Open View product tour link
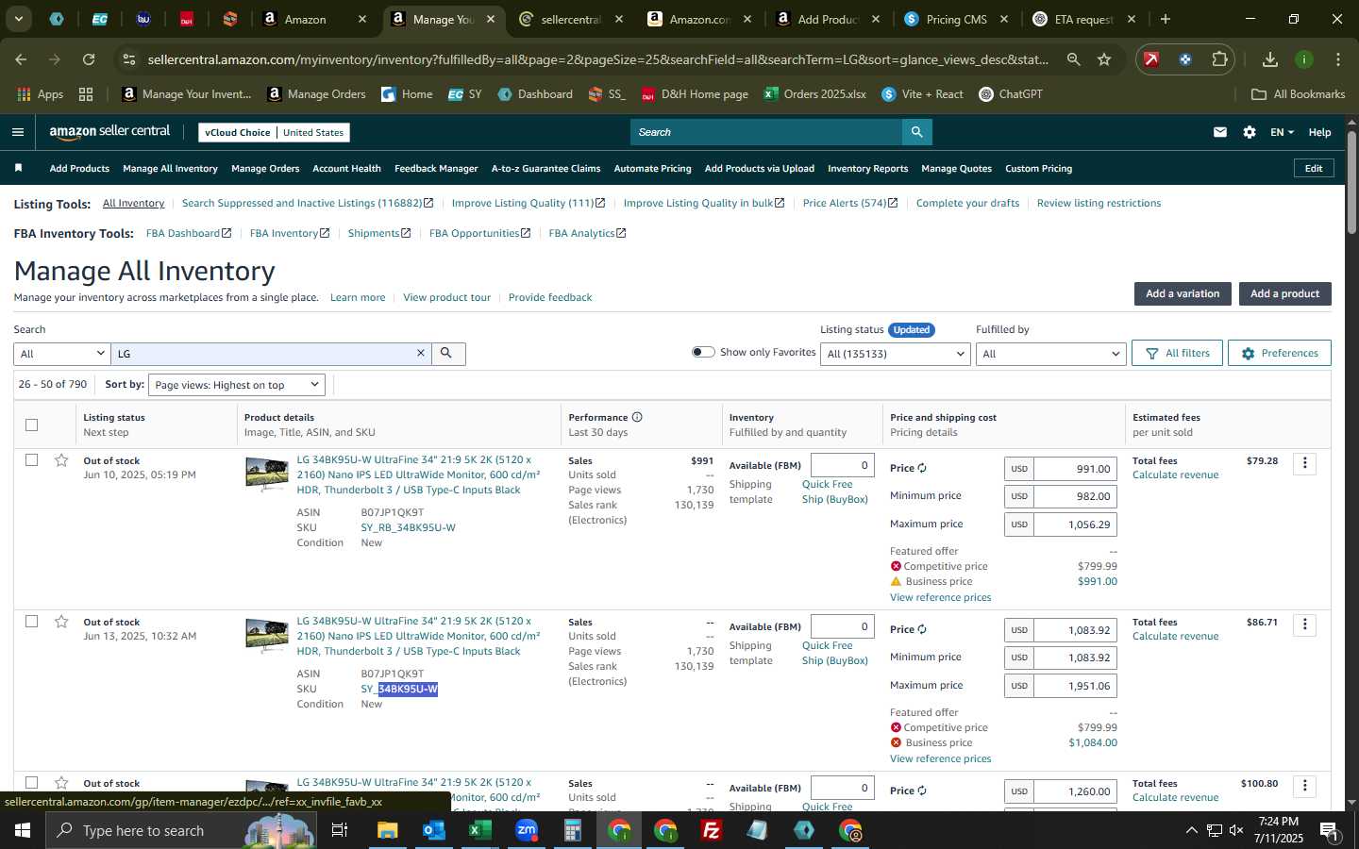 [446, 298]
